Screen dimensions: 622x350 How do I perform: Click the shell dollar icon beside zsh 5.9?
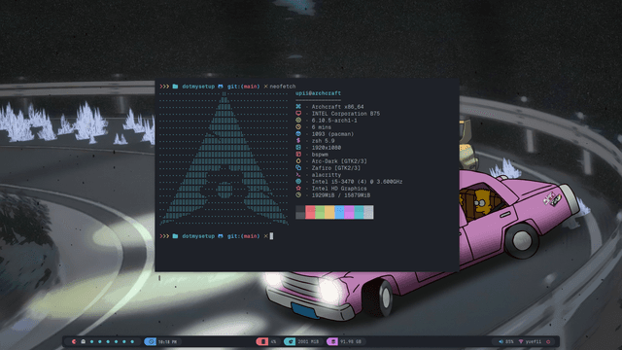click(x=298, y=140)
